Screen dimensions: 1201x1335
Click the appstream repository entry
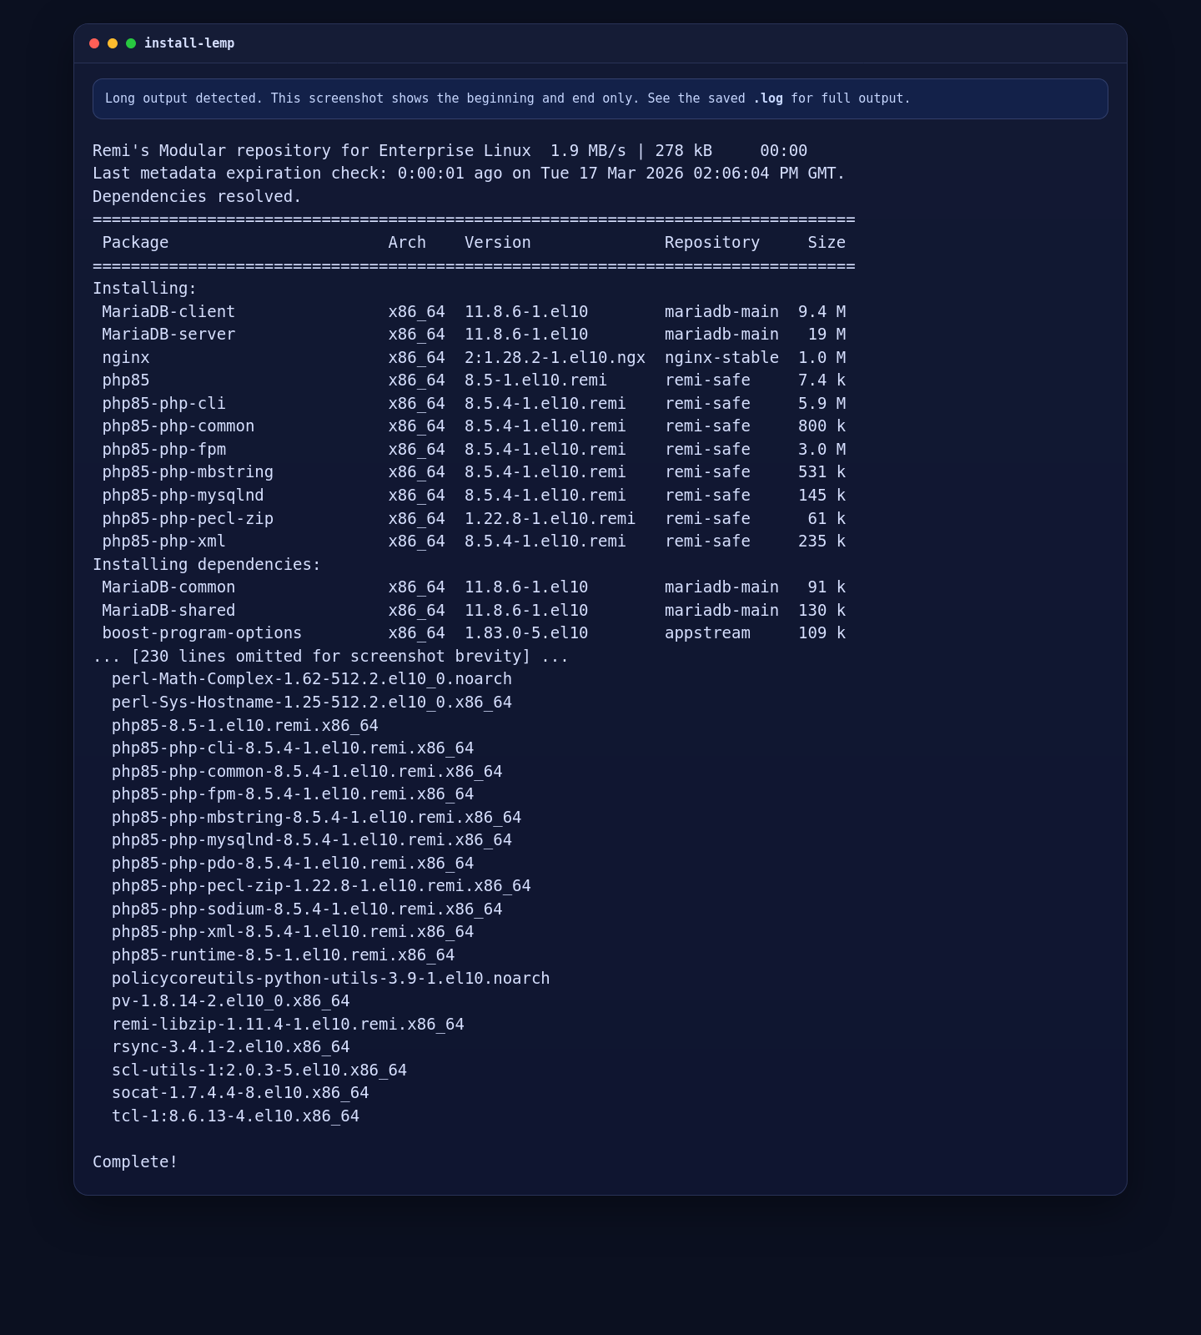707,633
